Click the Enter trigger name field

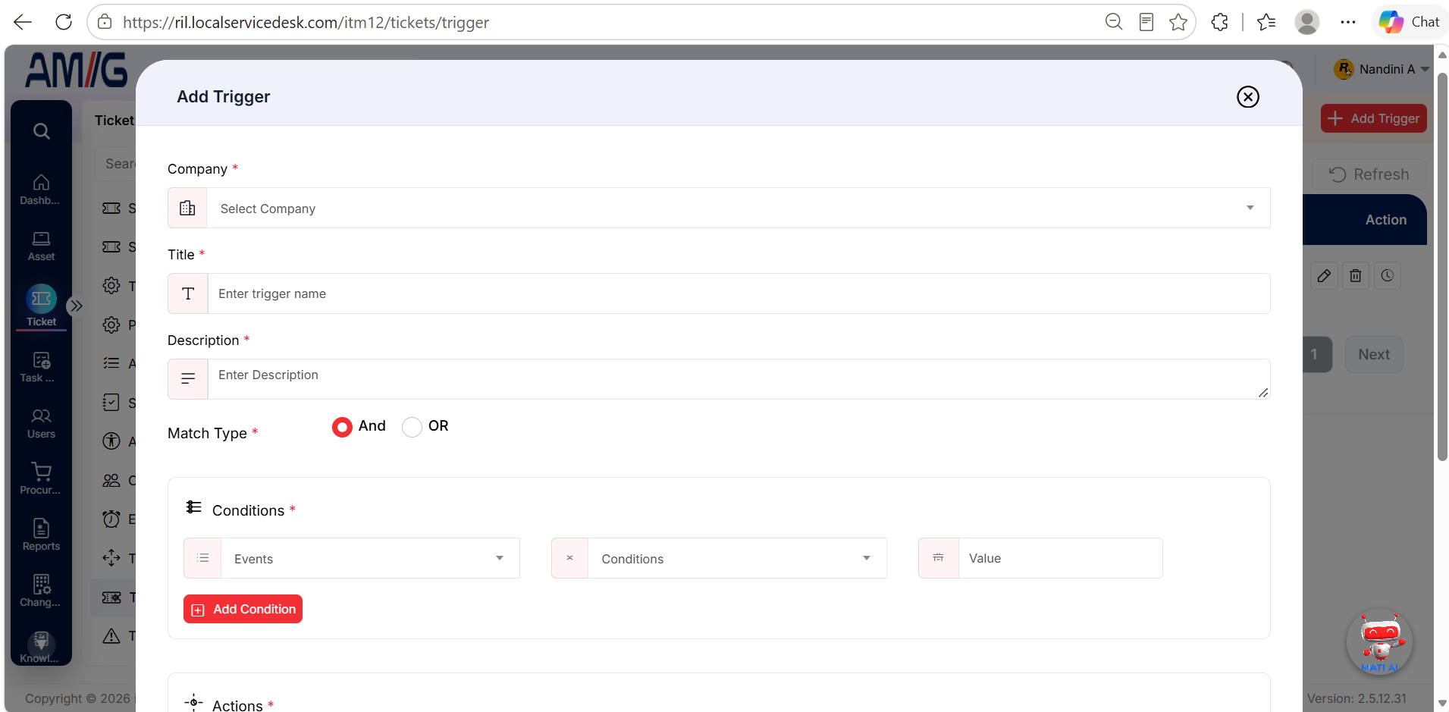739,293
